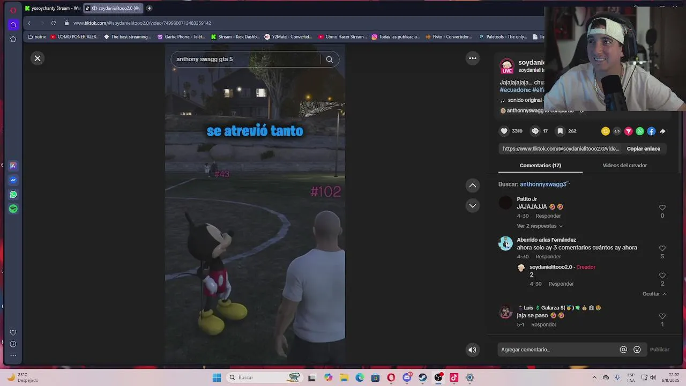This screenshot has width=686, height=386.
Task: Expand Ver 2 respuestas under Patito Jr
Action: click(x=540, y=226)
